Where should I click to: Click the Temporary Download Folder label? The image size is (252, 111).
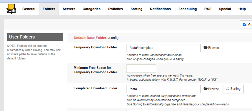pyautogui.click(x=96, y=47)
